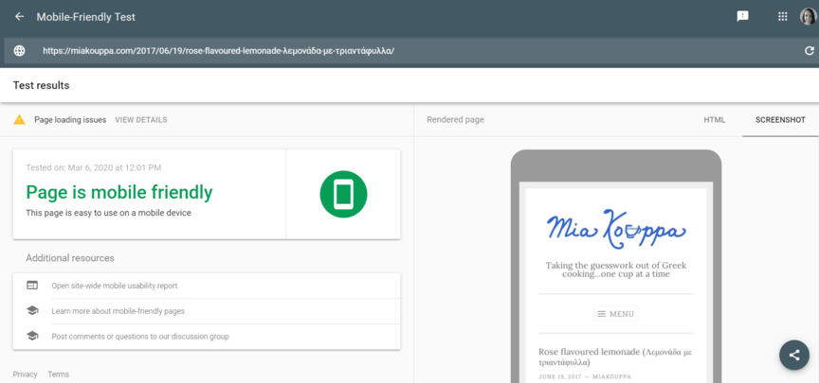
Task: Click 'Page is mobile friendly' heading
Action: [119, 192]
